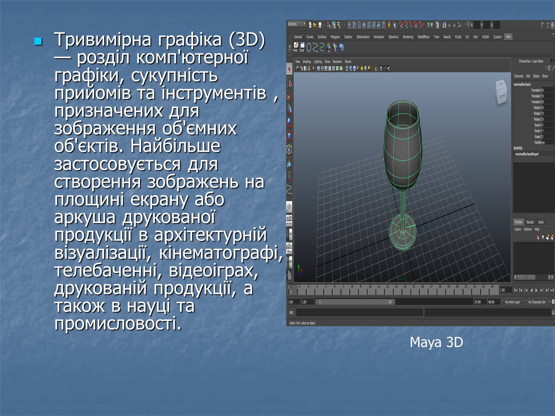Switch to four-view layout
This screenshot has width=555, height=416.
(289, 220)
